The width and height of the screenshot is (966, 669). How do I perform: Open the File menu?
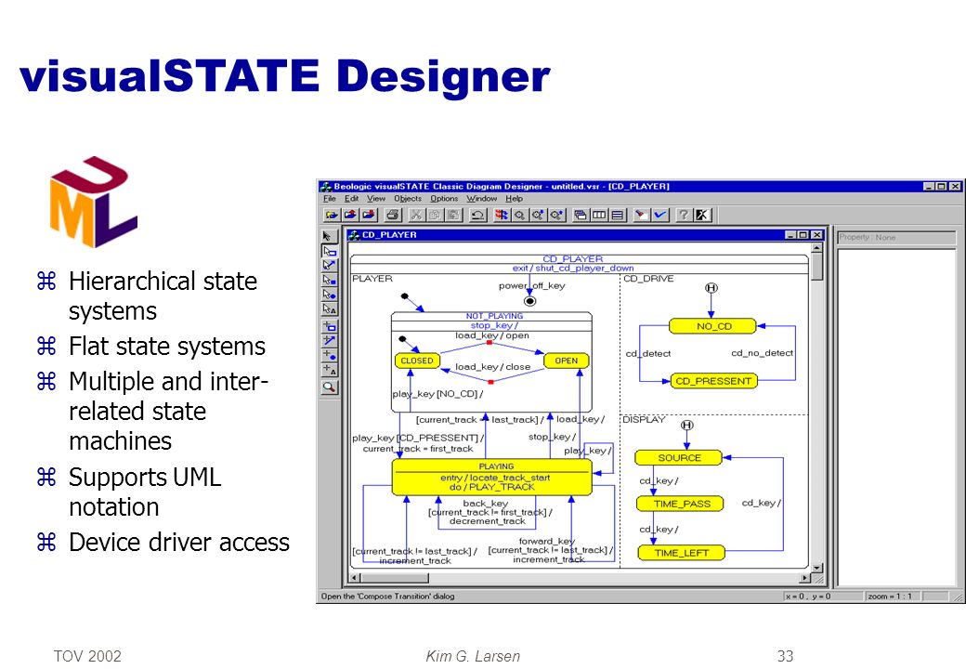click(330, 198)
